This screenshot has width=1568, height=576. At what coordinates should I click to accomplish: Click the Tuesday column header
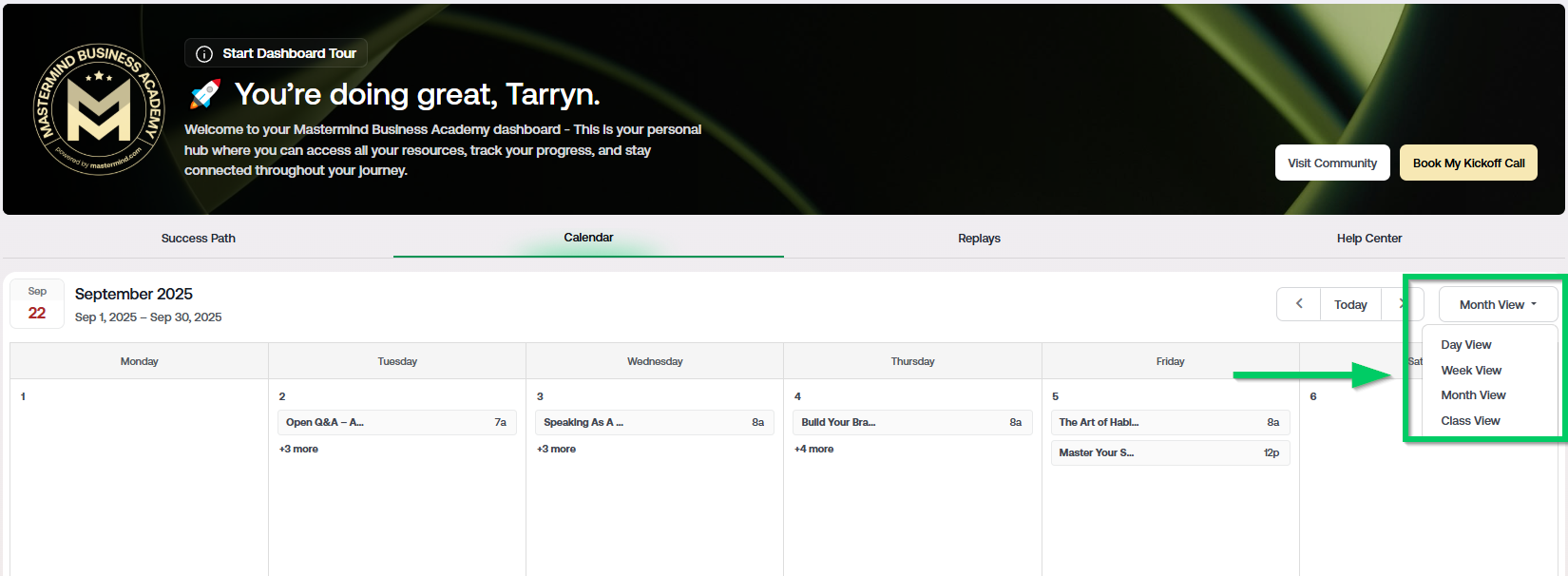397,361
